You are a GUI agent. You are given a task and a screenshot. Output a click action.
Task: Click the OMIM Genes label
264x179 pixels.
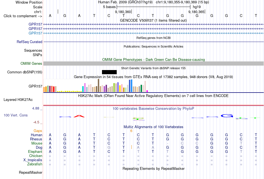tap(31, 63)
